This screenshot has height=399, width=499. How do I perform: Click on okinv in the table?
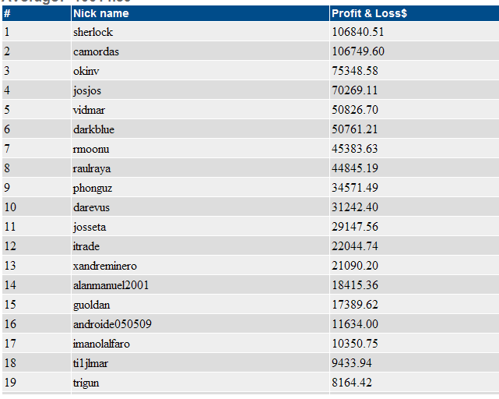tap(87, 71)
